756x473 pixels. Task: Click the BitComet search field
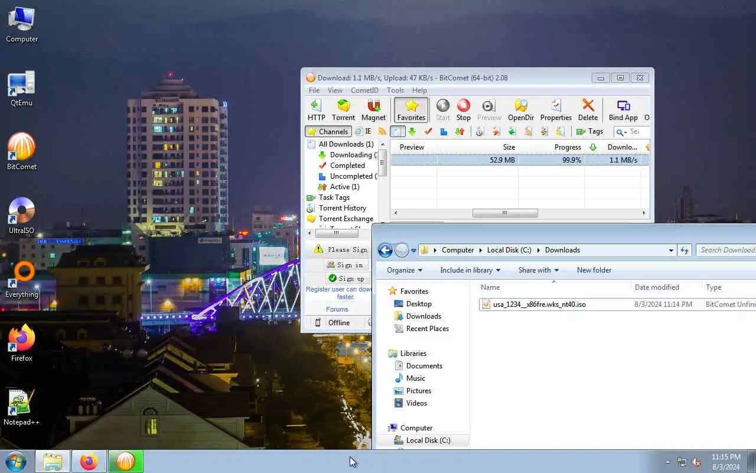[639, 132]
